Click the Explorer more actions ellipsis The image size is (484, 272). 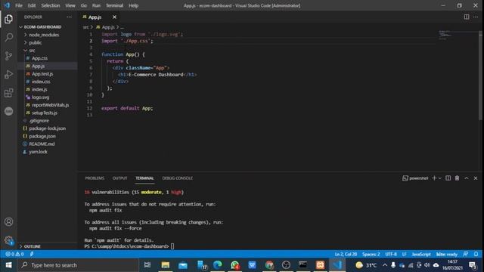[x=69, y=17]
